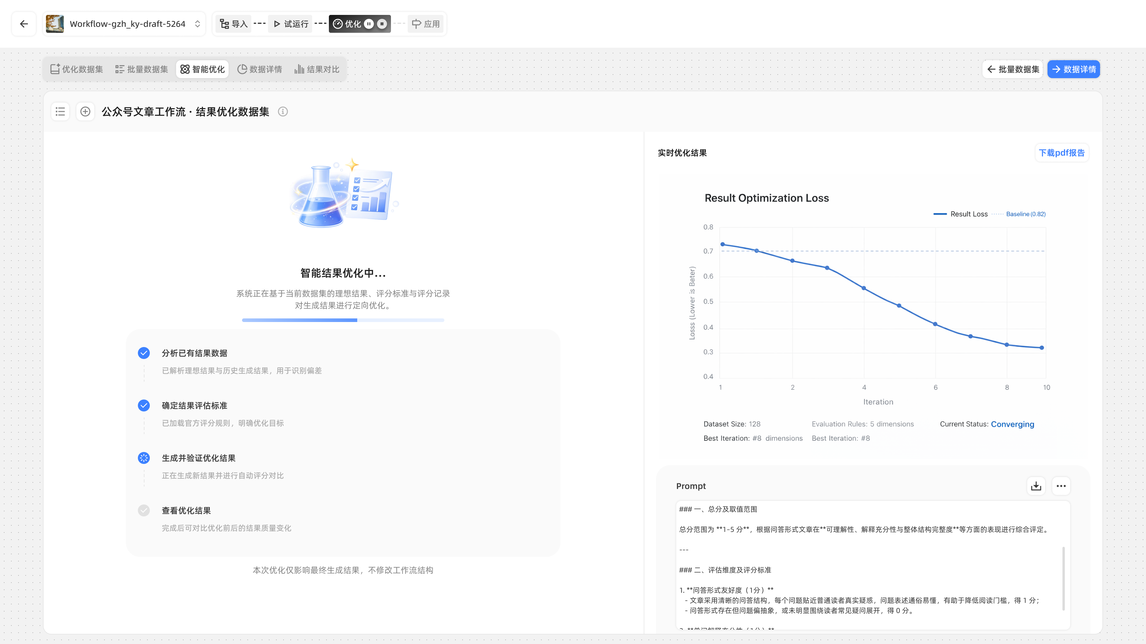Stop the optimization run
Viewport: 1146px width, 644px height.
382,24
